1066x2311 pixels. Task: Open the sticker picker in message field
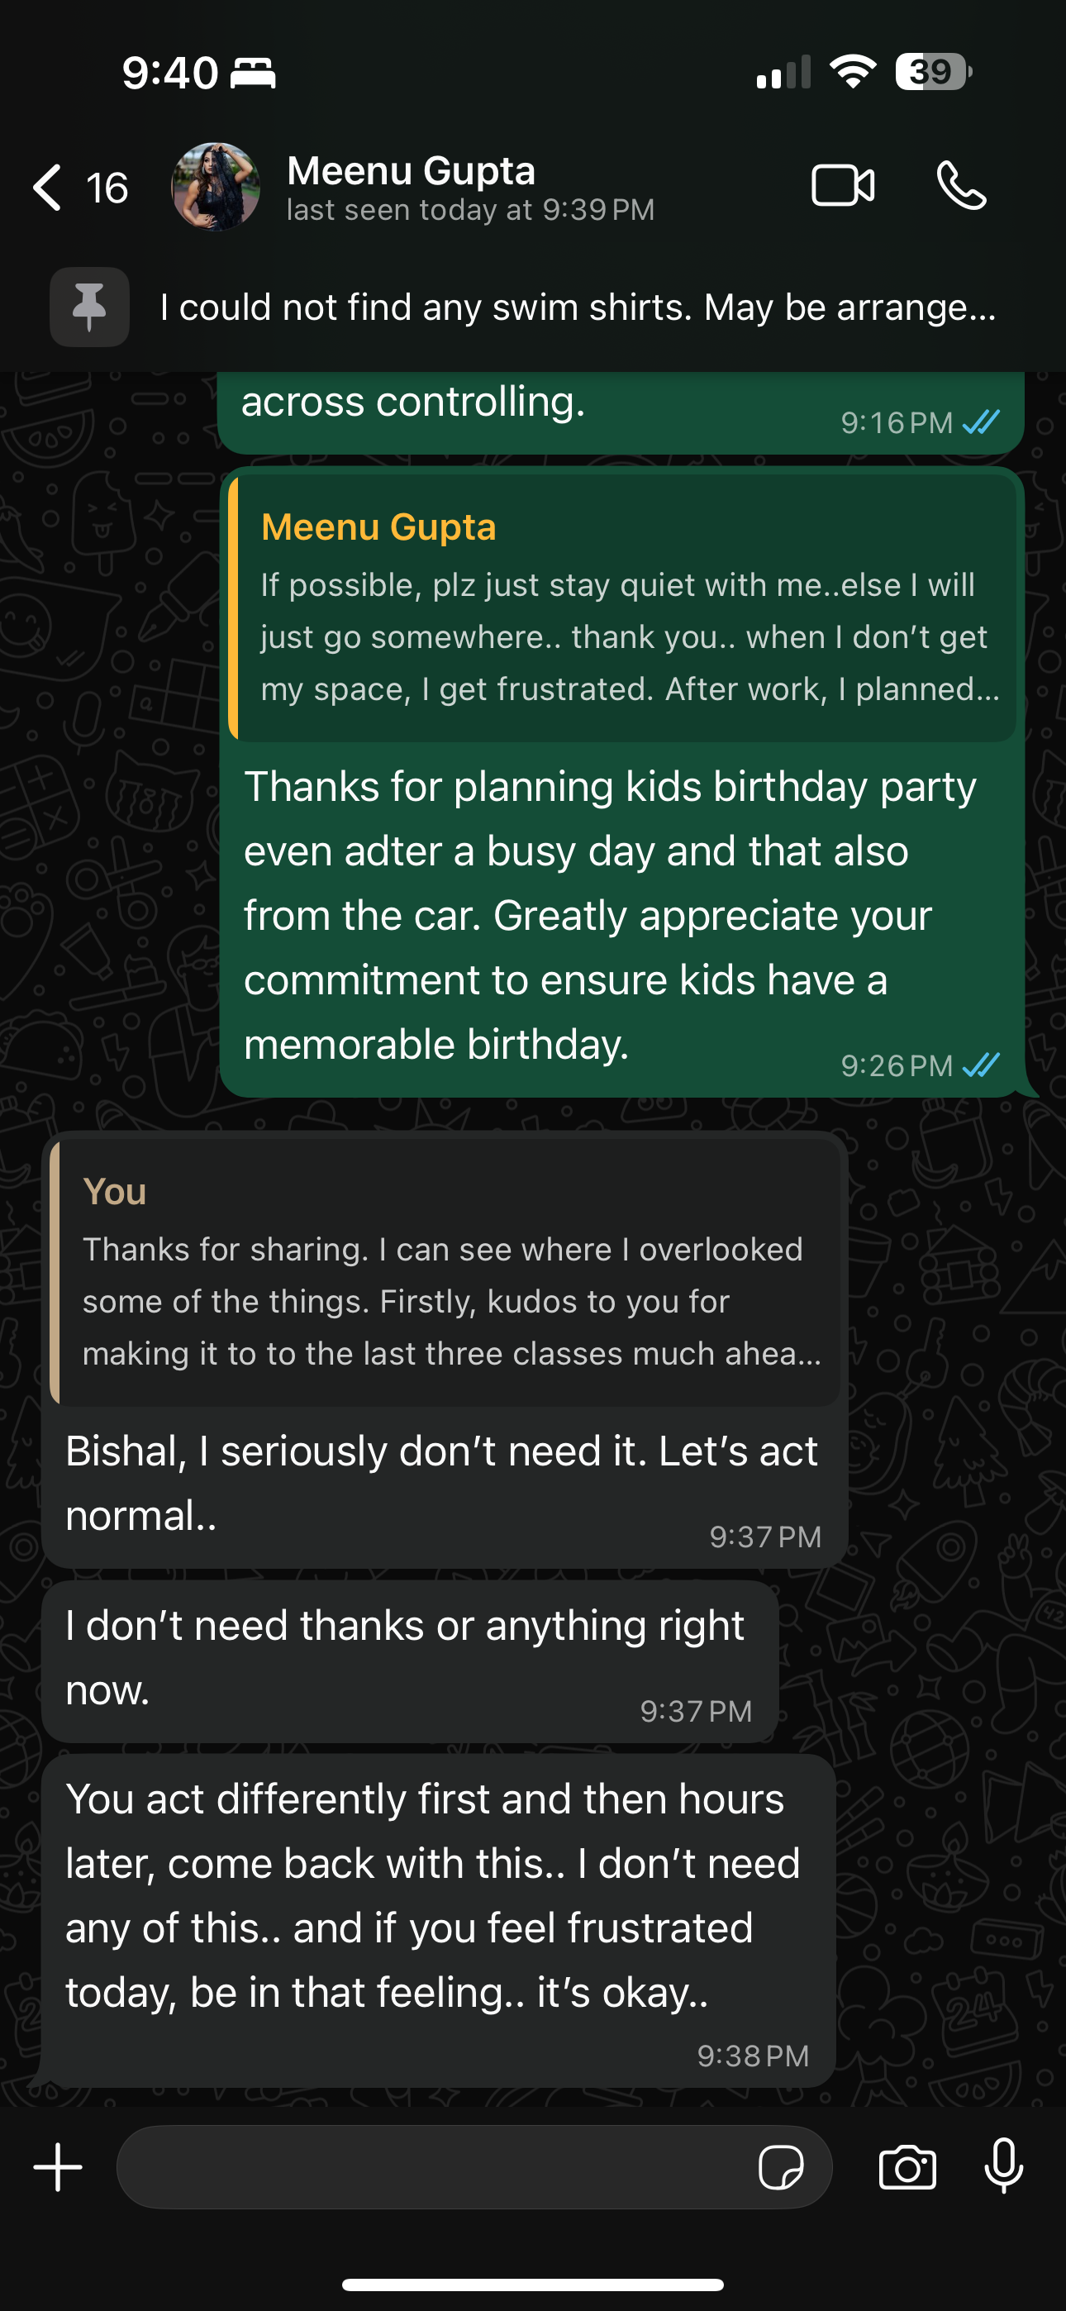pyautogui.click(x=781, y=2167)
